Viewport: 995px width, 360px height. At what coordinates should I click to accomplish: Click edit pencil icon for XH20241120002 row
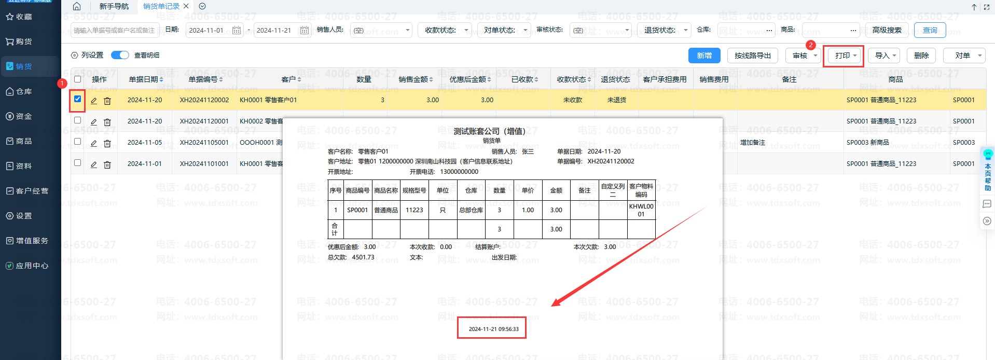(94, 101)
